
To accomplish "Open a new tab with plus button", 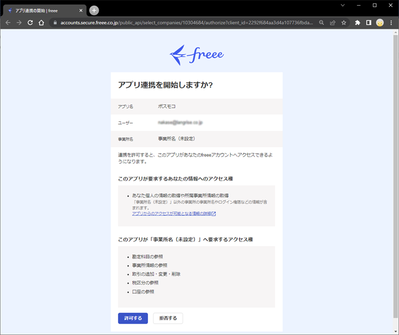I will point(94,10).
